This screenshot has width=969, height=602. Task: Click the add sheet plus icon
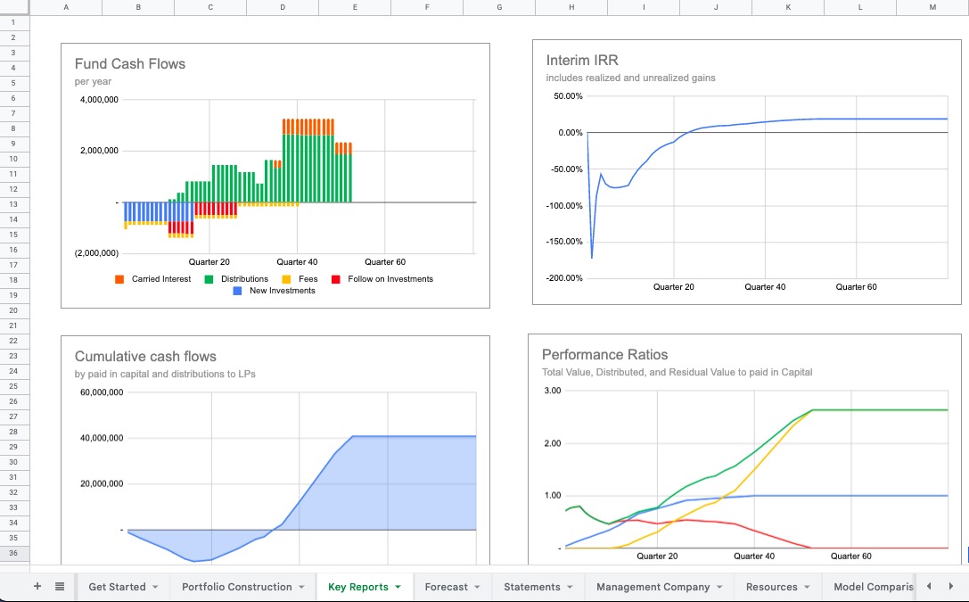(37, 586)
